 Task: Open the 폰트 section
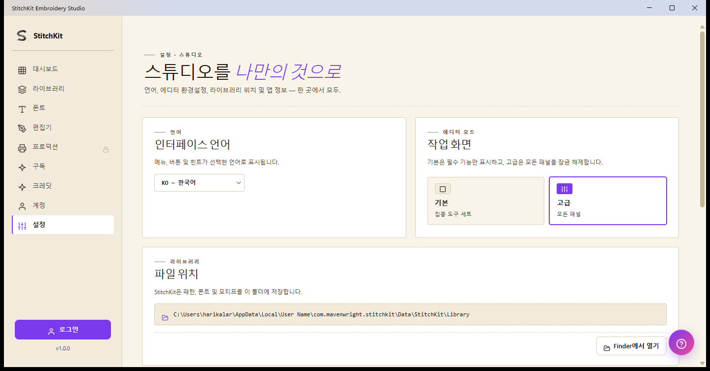coord(63,108)
